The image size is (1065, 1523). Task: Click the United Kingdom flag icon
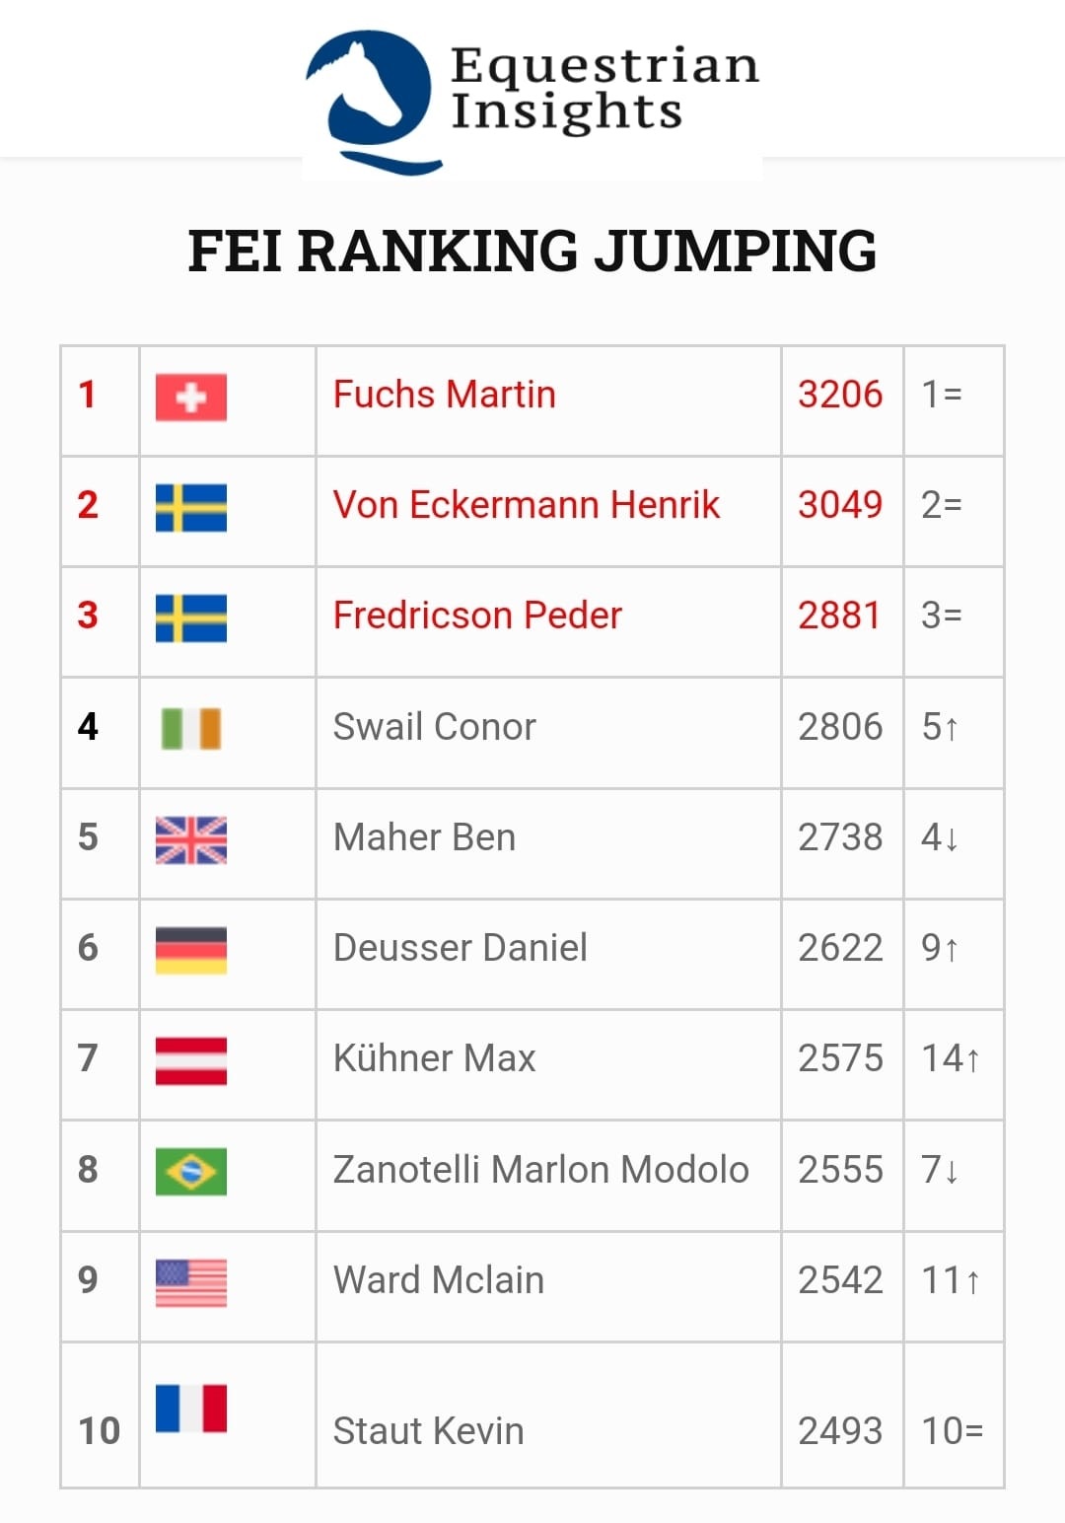coord(191,839)
